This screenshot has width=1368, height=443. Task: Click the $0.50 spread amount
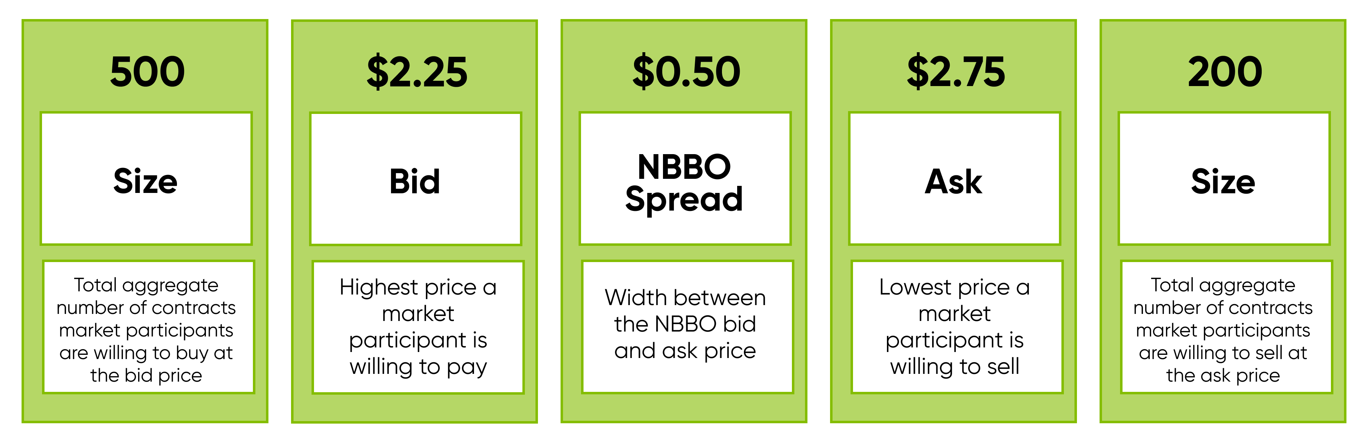(686, 72)
